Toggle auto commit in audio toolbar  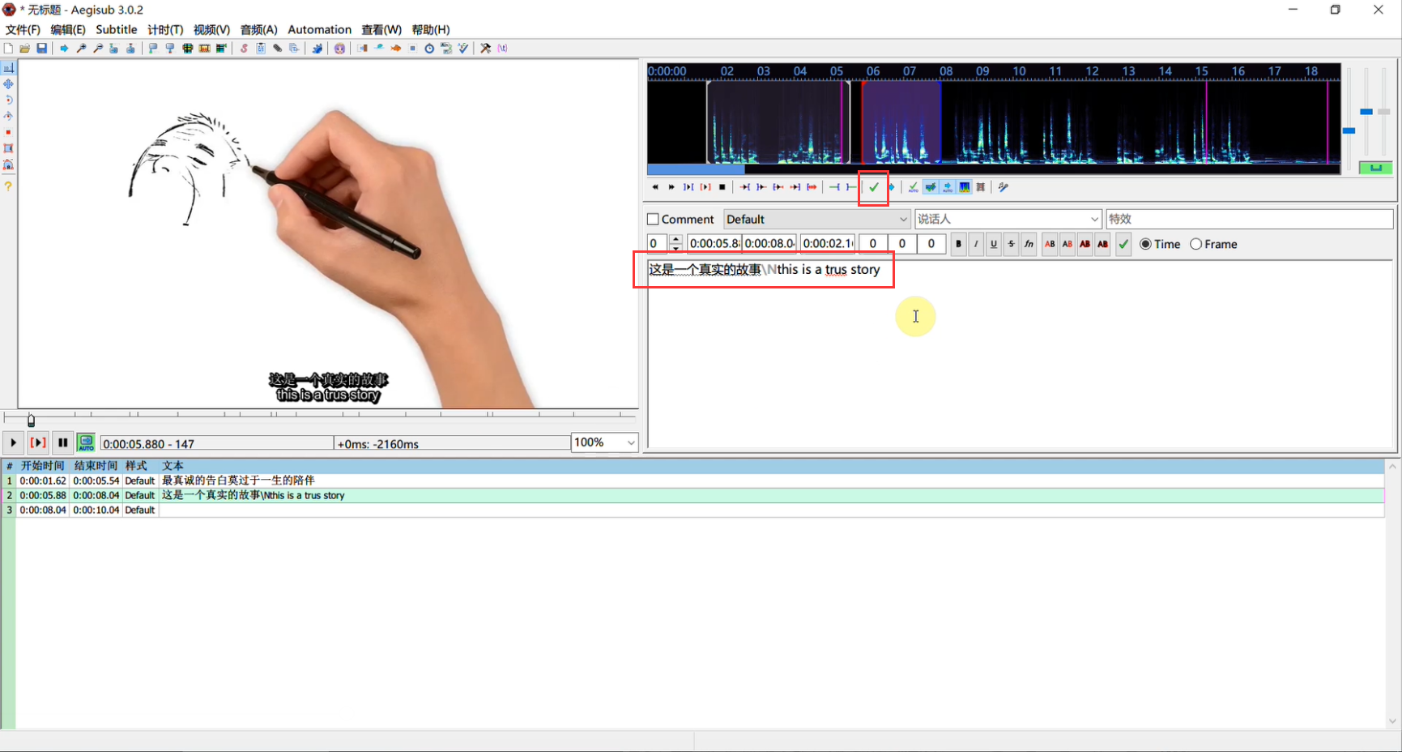[913, 187]
